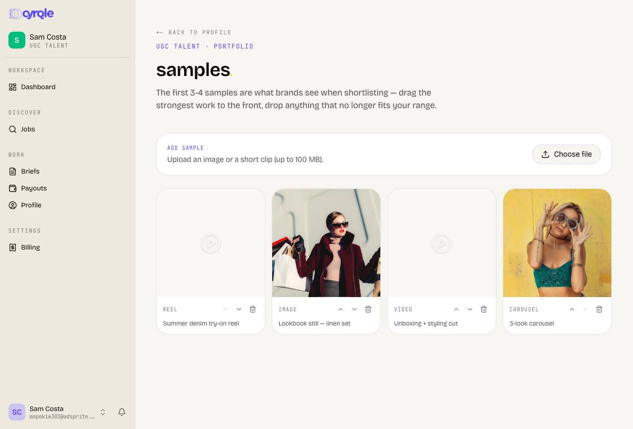Move Summer denim reel up
Image resolution: width=633 pixels, height=429 pixels.
click(x=225, y=309)
